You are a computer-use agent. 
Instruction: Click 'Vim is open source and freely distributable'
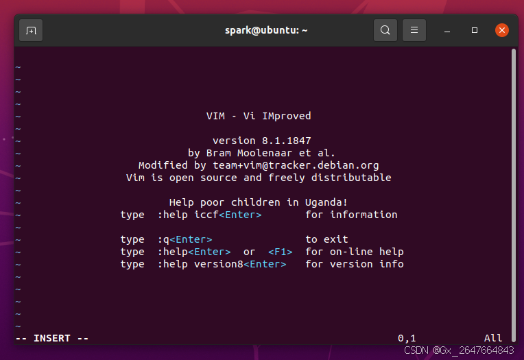tap(259, 178)
